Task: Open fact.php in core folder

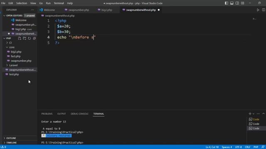Action: (x=16, y=56)
